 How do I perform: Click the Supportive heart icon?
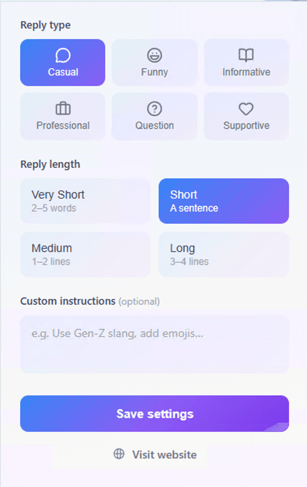point(246,108)
